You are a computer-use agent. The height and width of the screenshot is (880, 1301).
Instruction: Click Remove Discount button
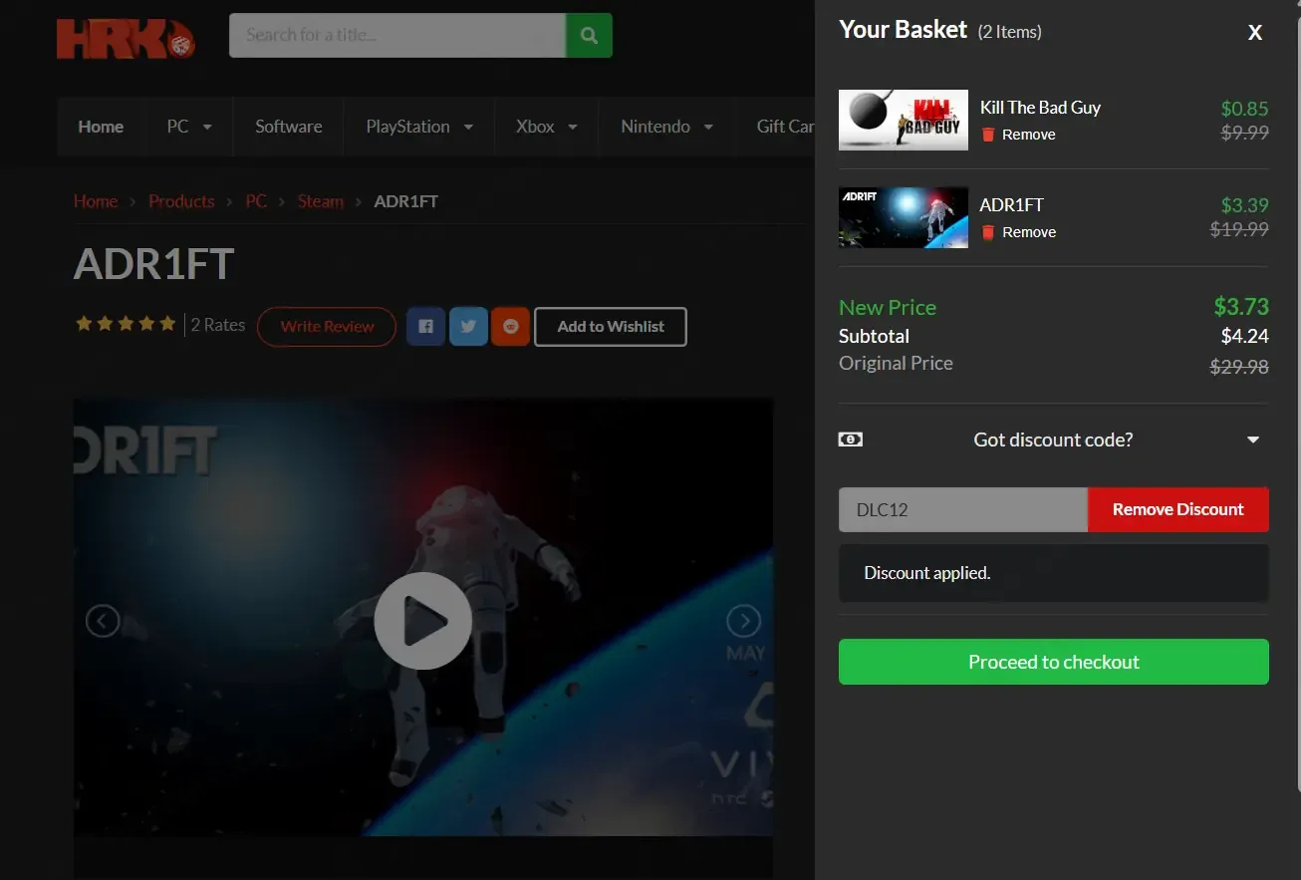coord(1177,509)
